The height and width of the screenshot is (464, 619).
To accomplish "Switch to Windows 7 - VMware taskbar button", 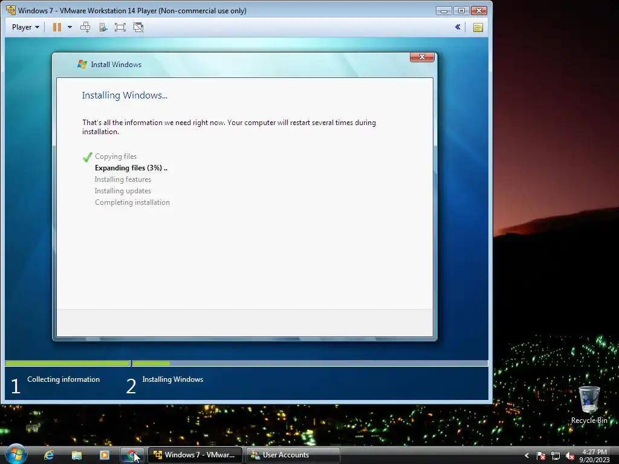I will [195, 455].
